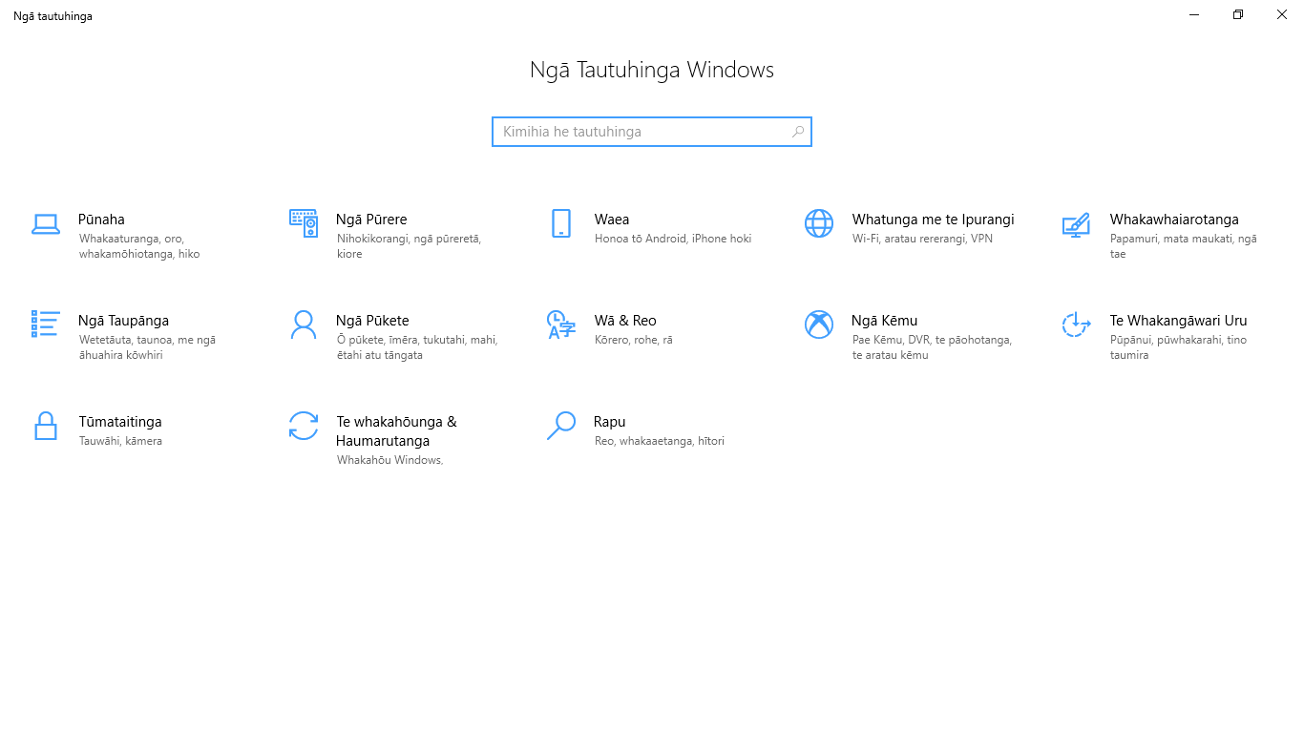Click the Te Whakangāwari Uru icon

tap(1076, 325)
